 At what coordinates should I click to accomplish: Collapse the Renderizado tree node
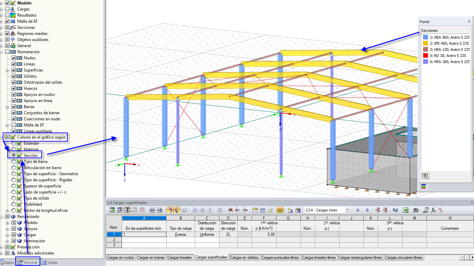point(1,217)
